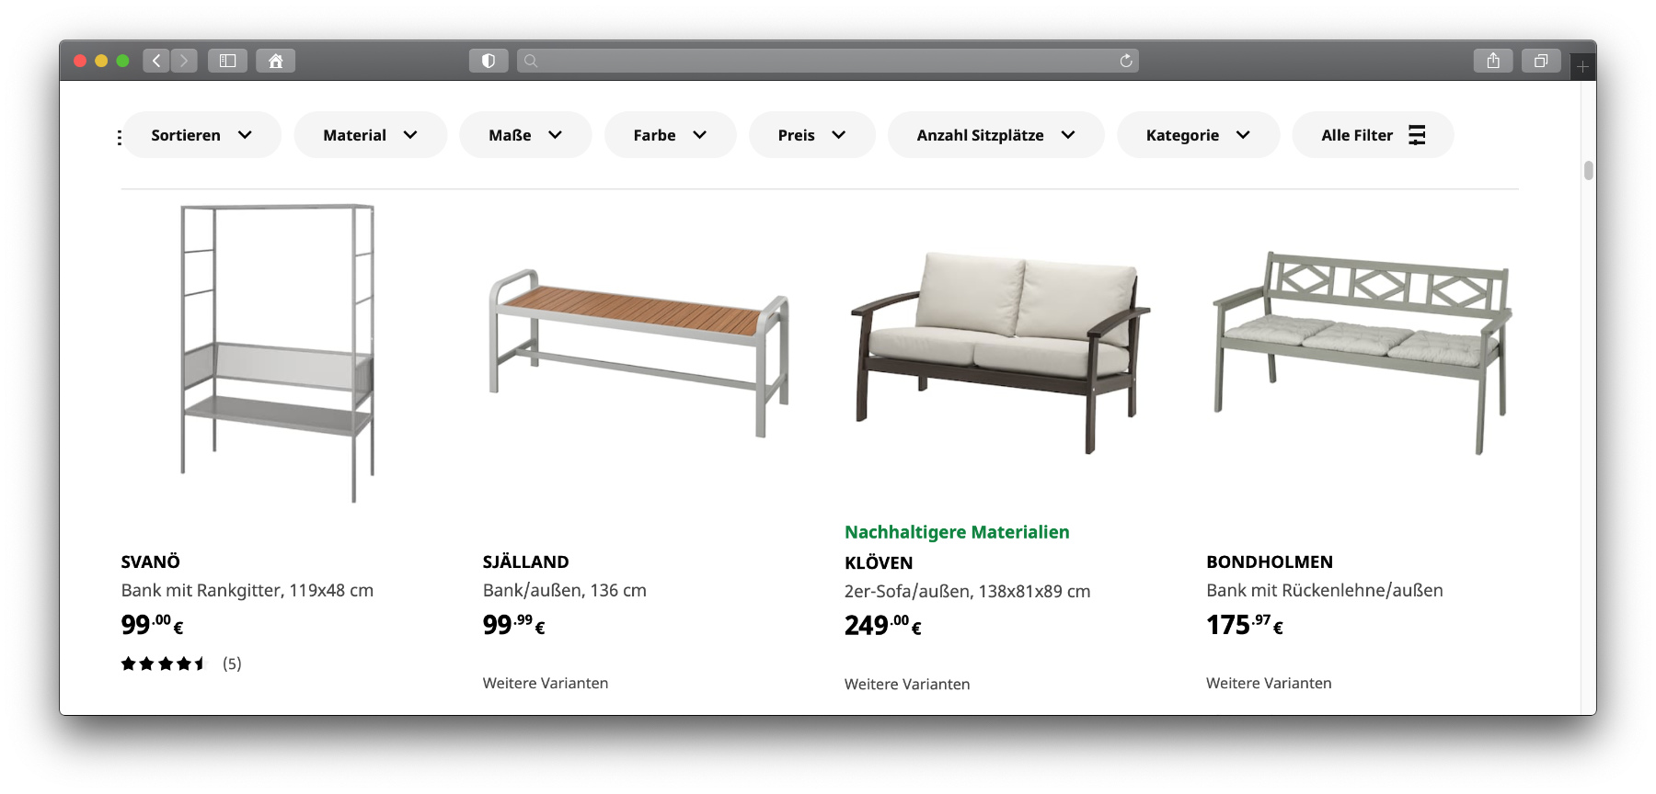Screen dimensions: 1656x794
Task: Open the Material filter dropdown
Action: 371,135
